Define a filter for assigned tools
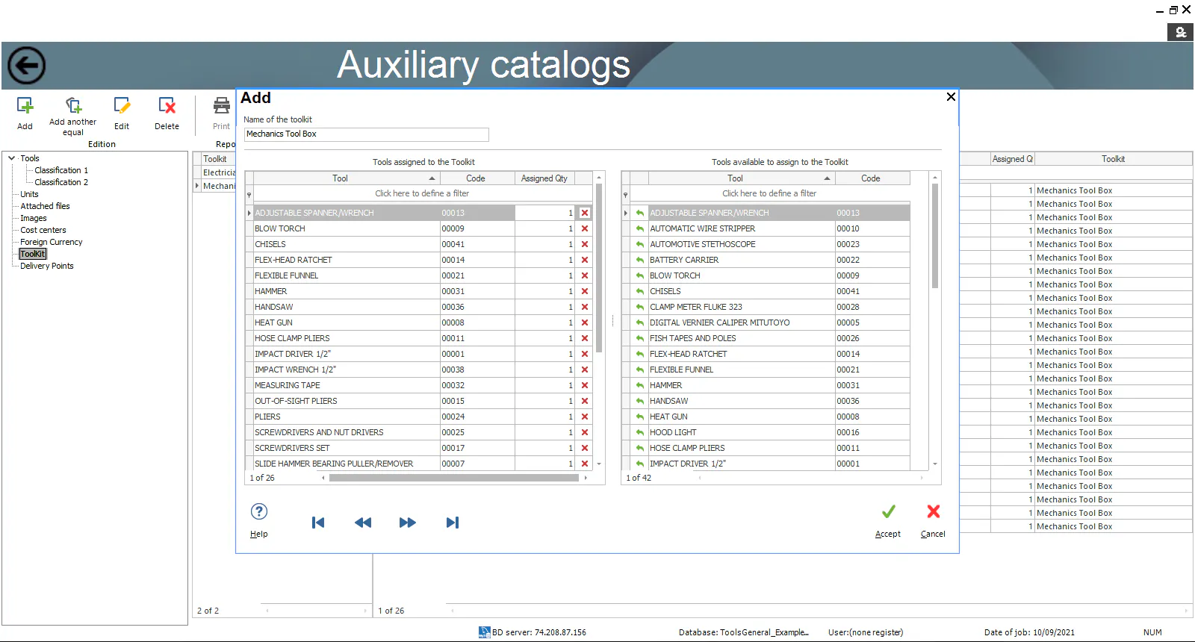Image resolution: width=1195 pixels, height=642 pixels. (422, 193)
